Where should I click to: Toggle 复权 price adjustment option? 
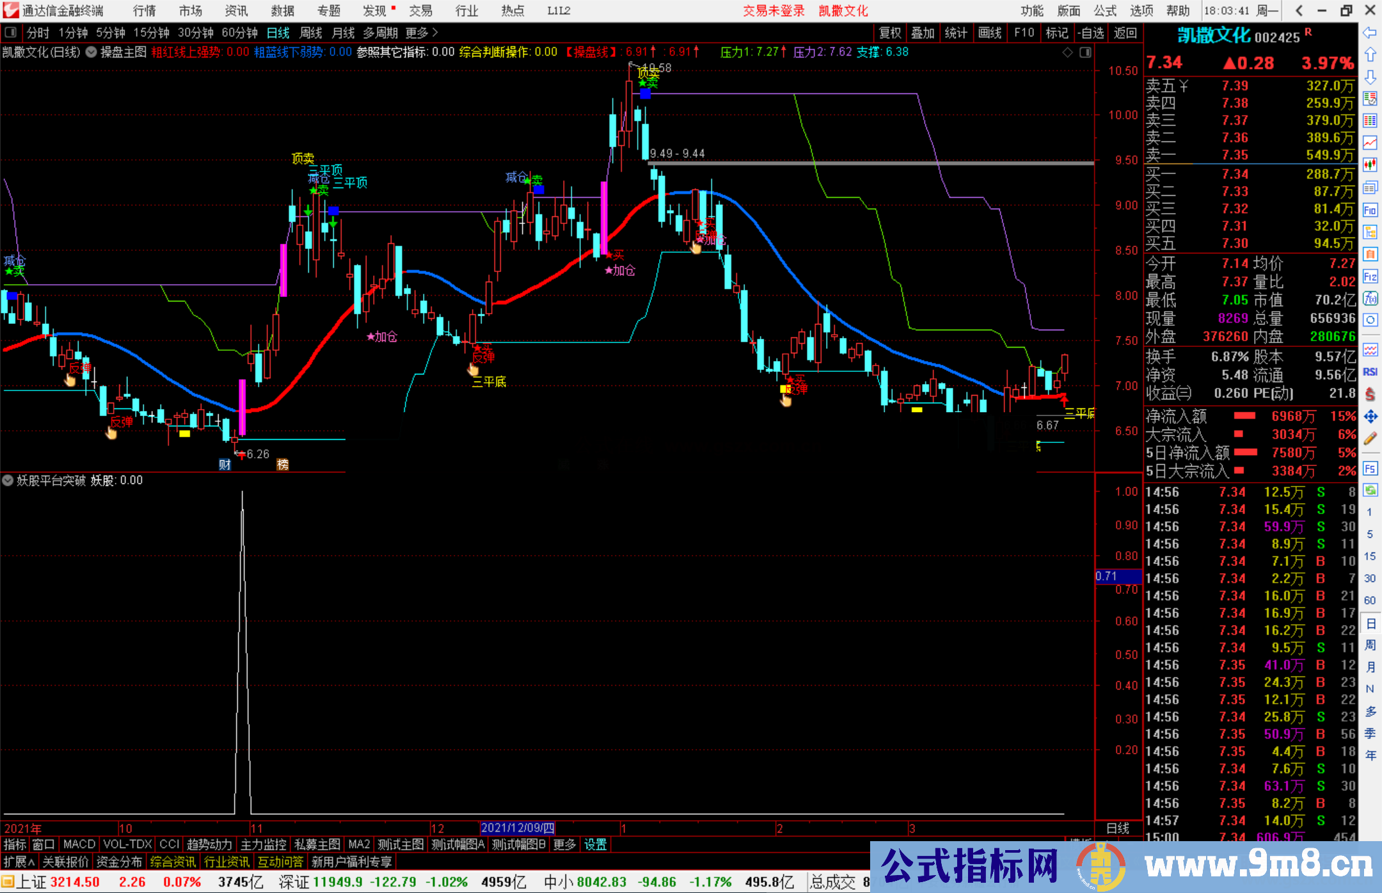889,33
